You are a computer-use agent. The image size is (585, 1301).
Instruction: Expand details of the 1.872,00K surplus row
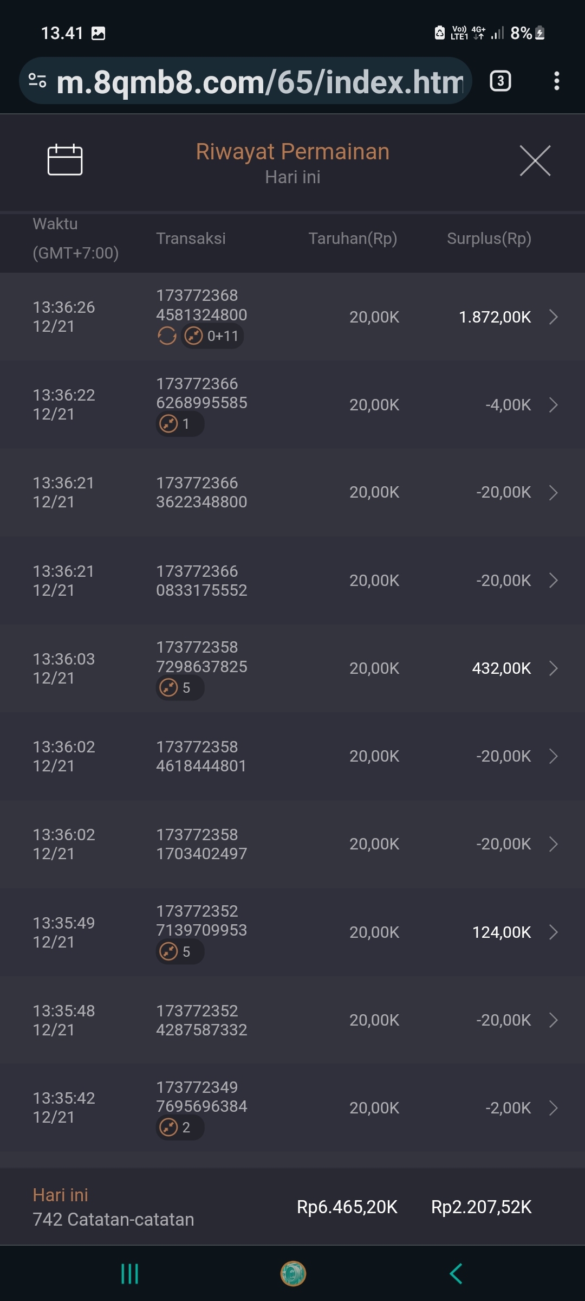click(x=553, y=317)
